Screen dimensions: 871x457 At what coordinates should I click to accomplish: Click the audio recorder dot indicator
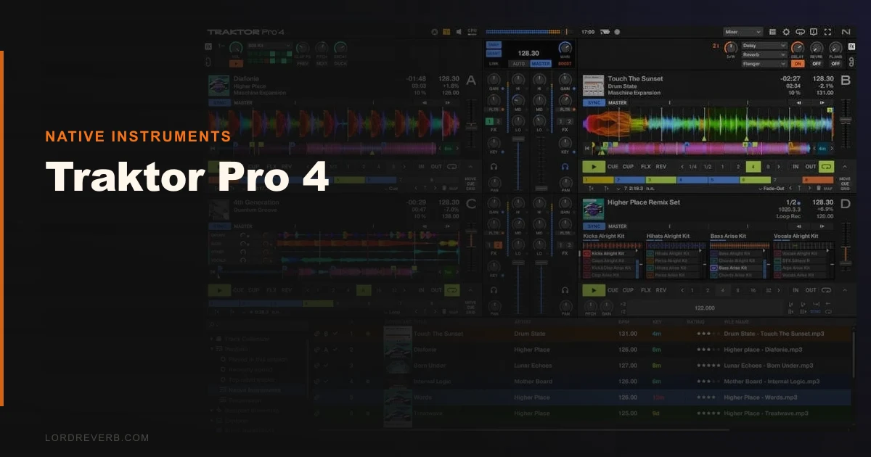coord(617,32)
